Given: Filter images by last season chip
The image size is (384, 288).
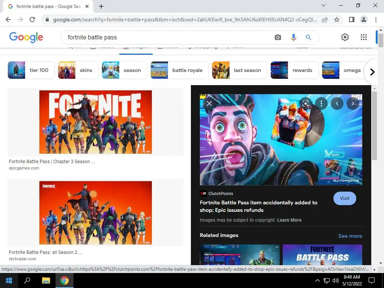Looking at the screenshot, I should tap(240, 70).
